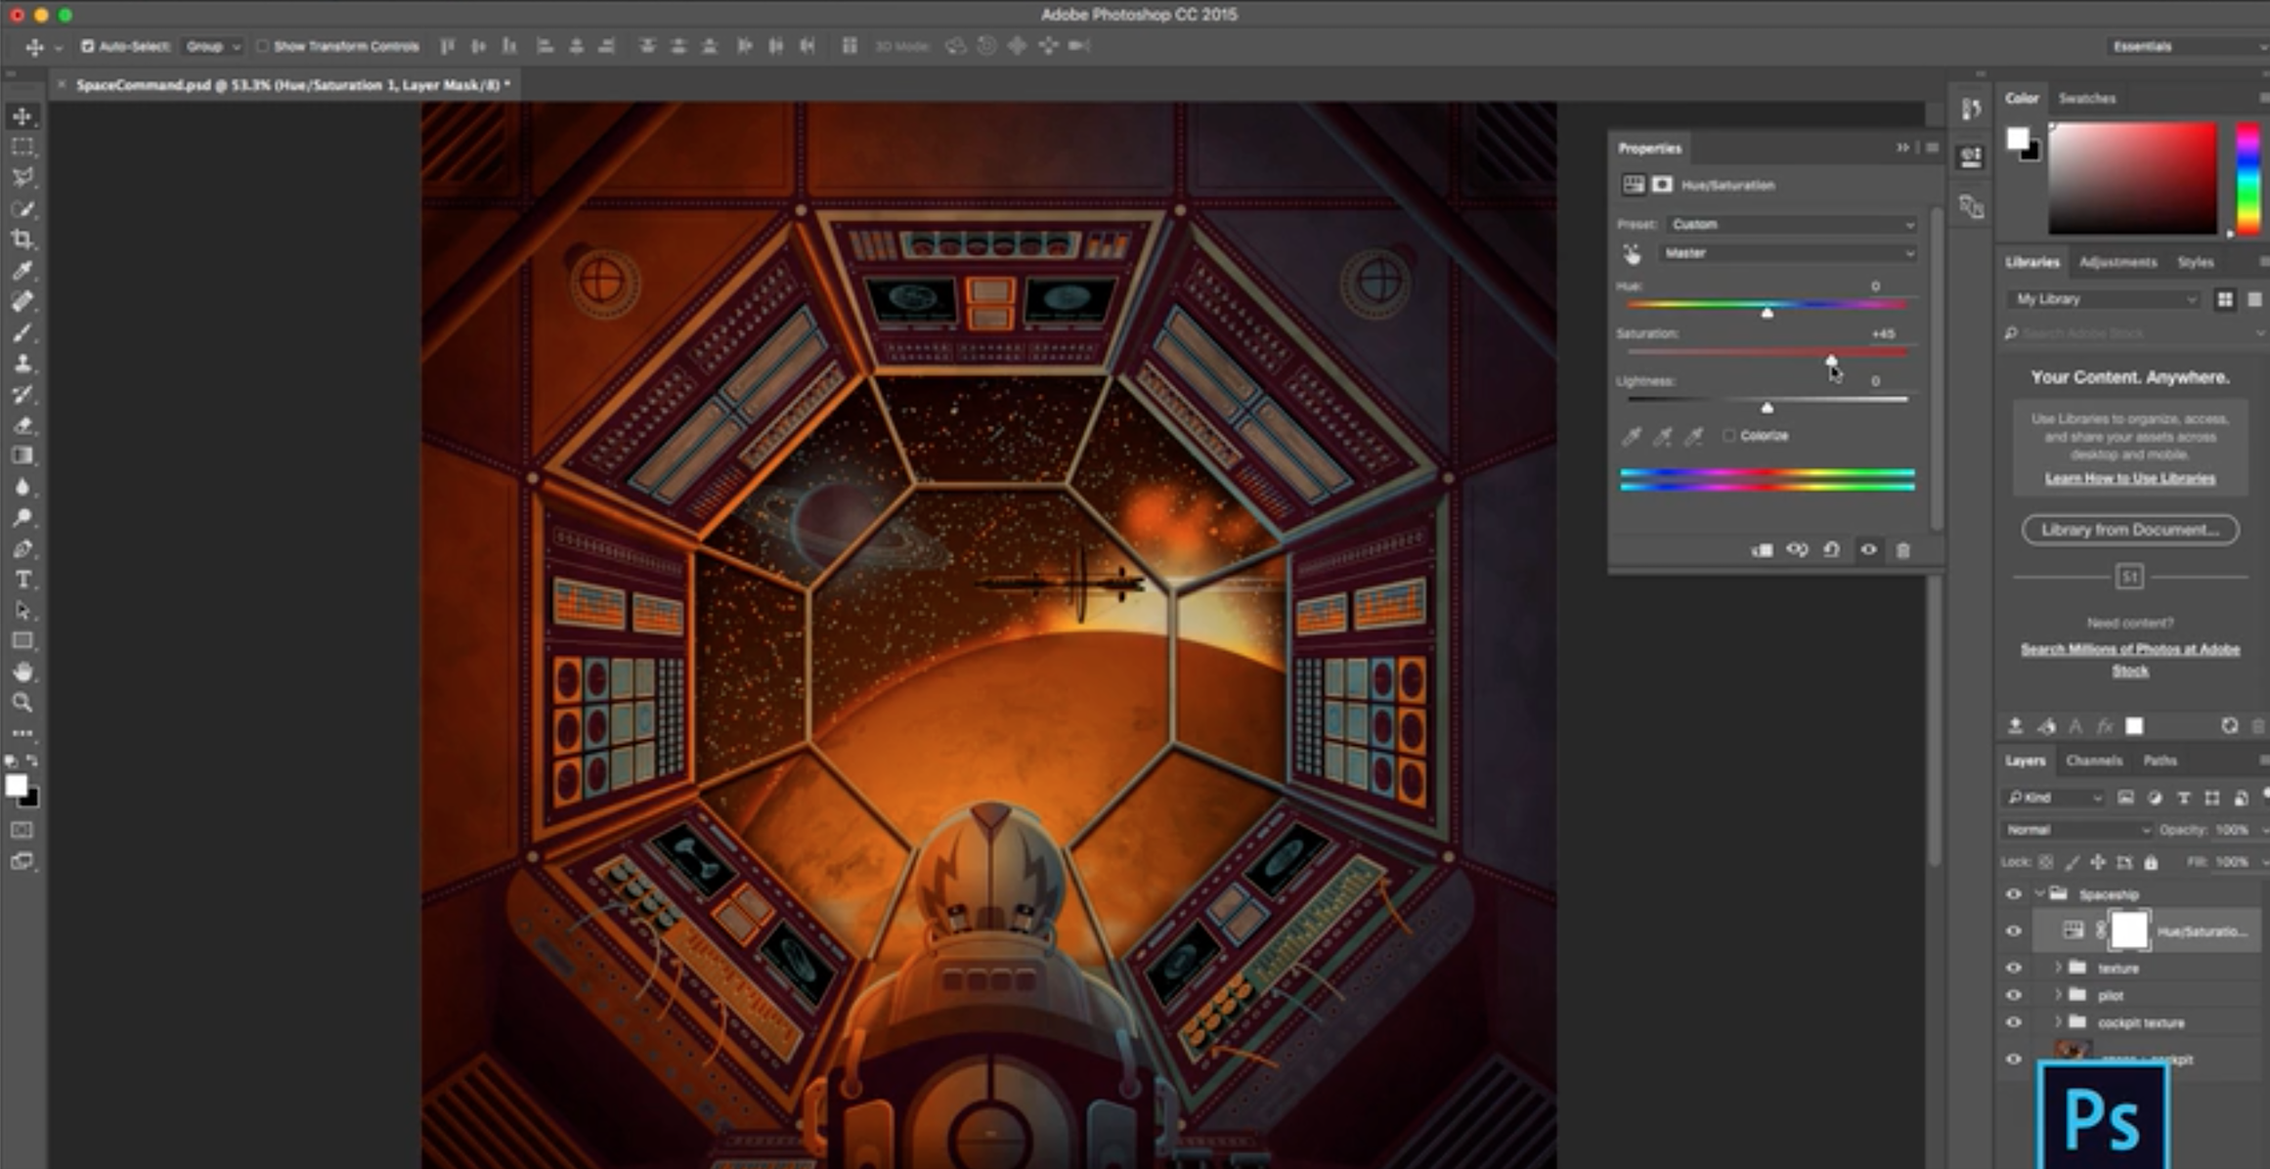The height and width of the screenshot is (1169, 2270).
Task: Select the Clone Stamp tool
Action: 22,364
